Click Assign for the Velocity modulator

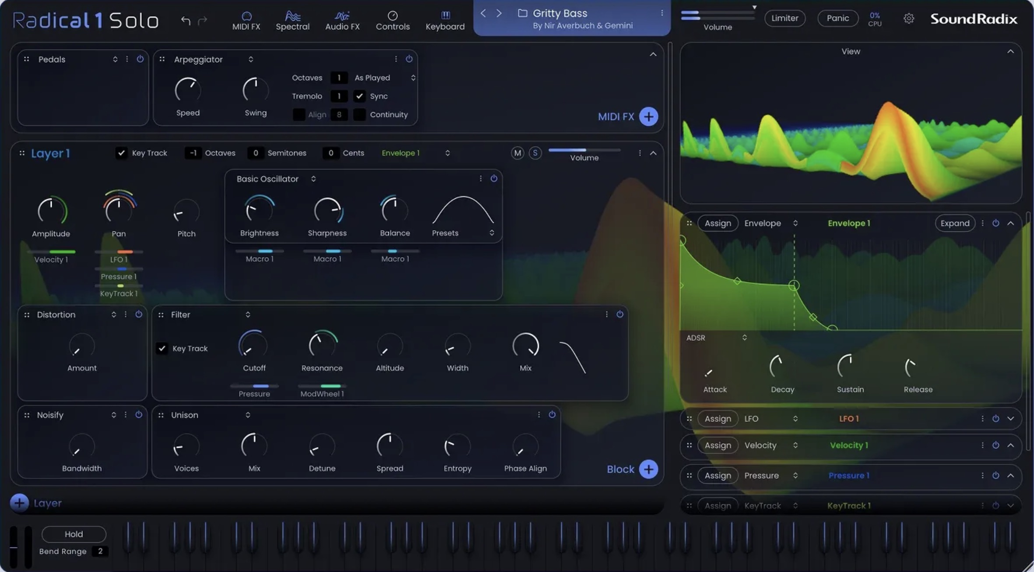[x=717, y=445]
